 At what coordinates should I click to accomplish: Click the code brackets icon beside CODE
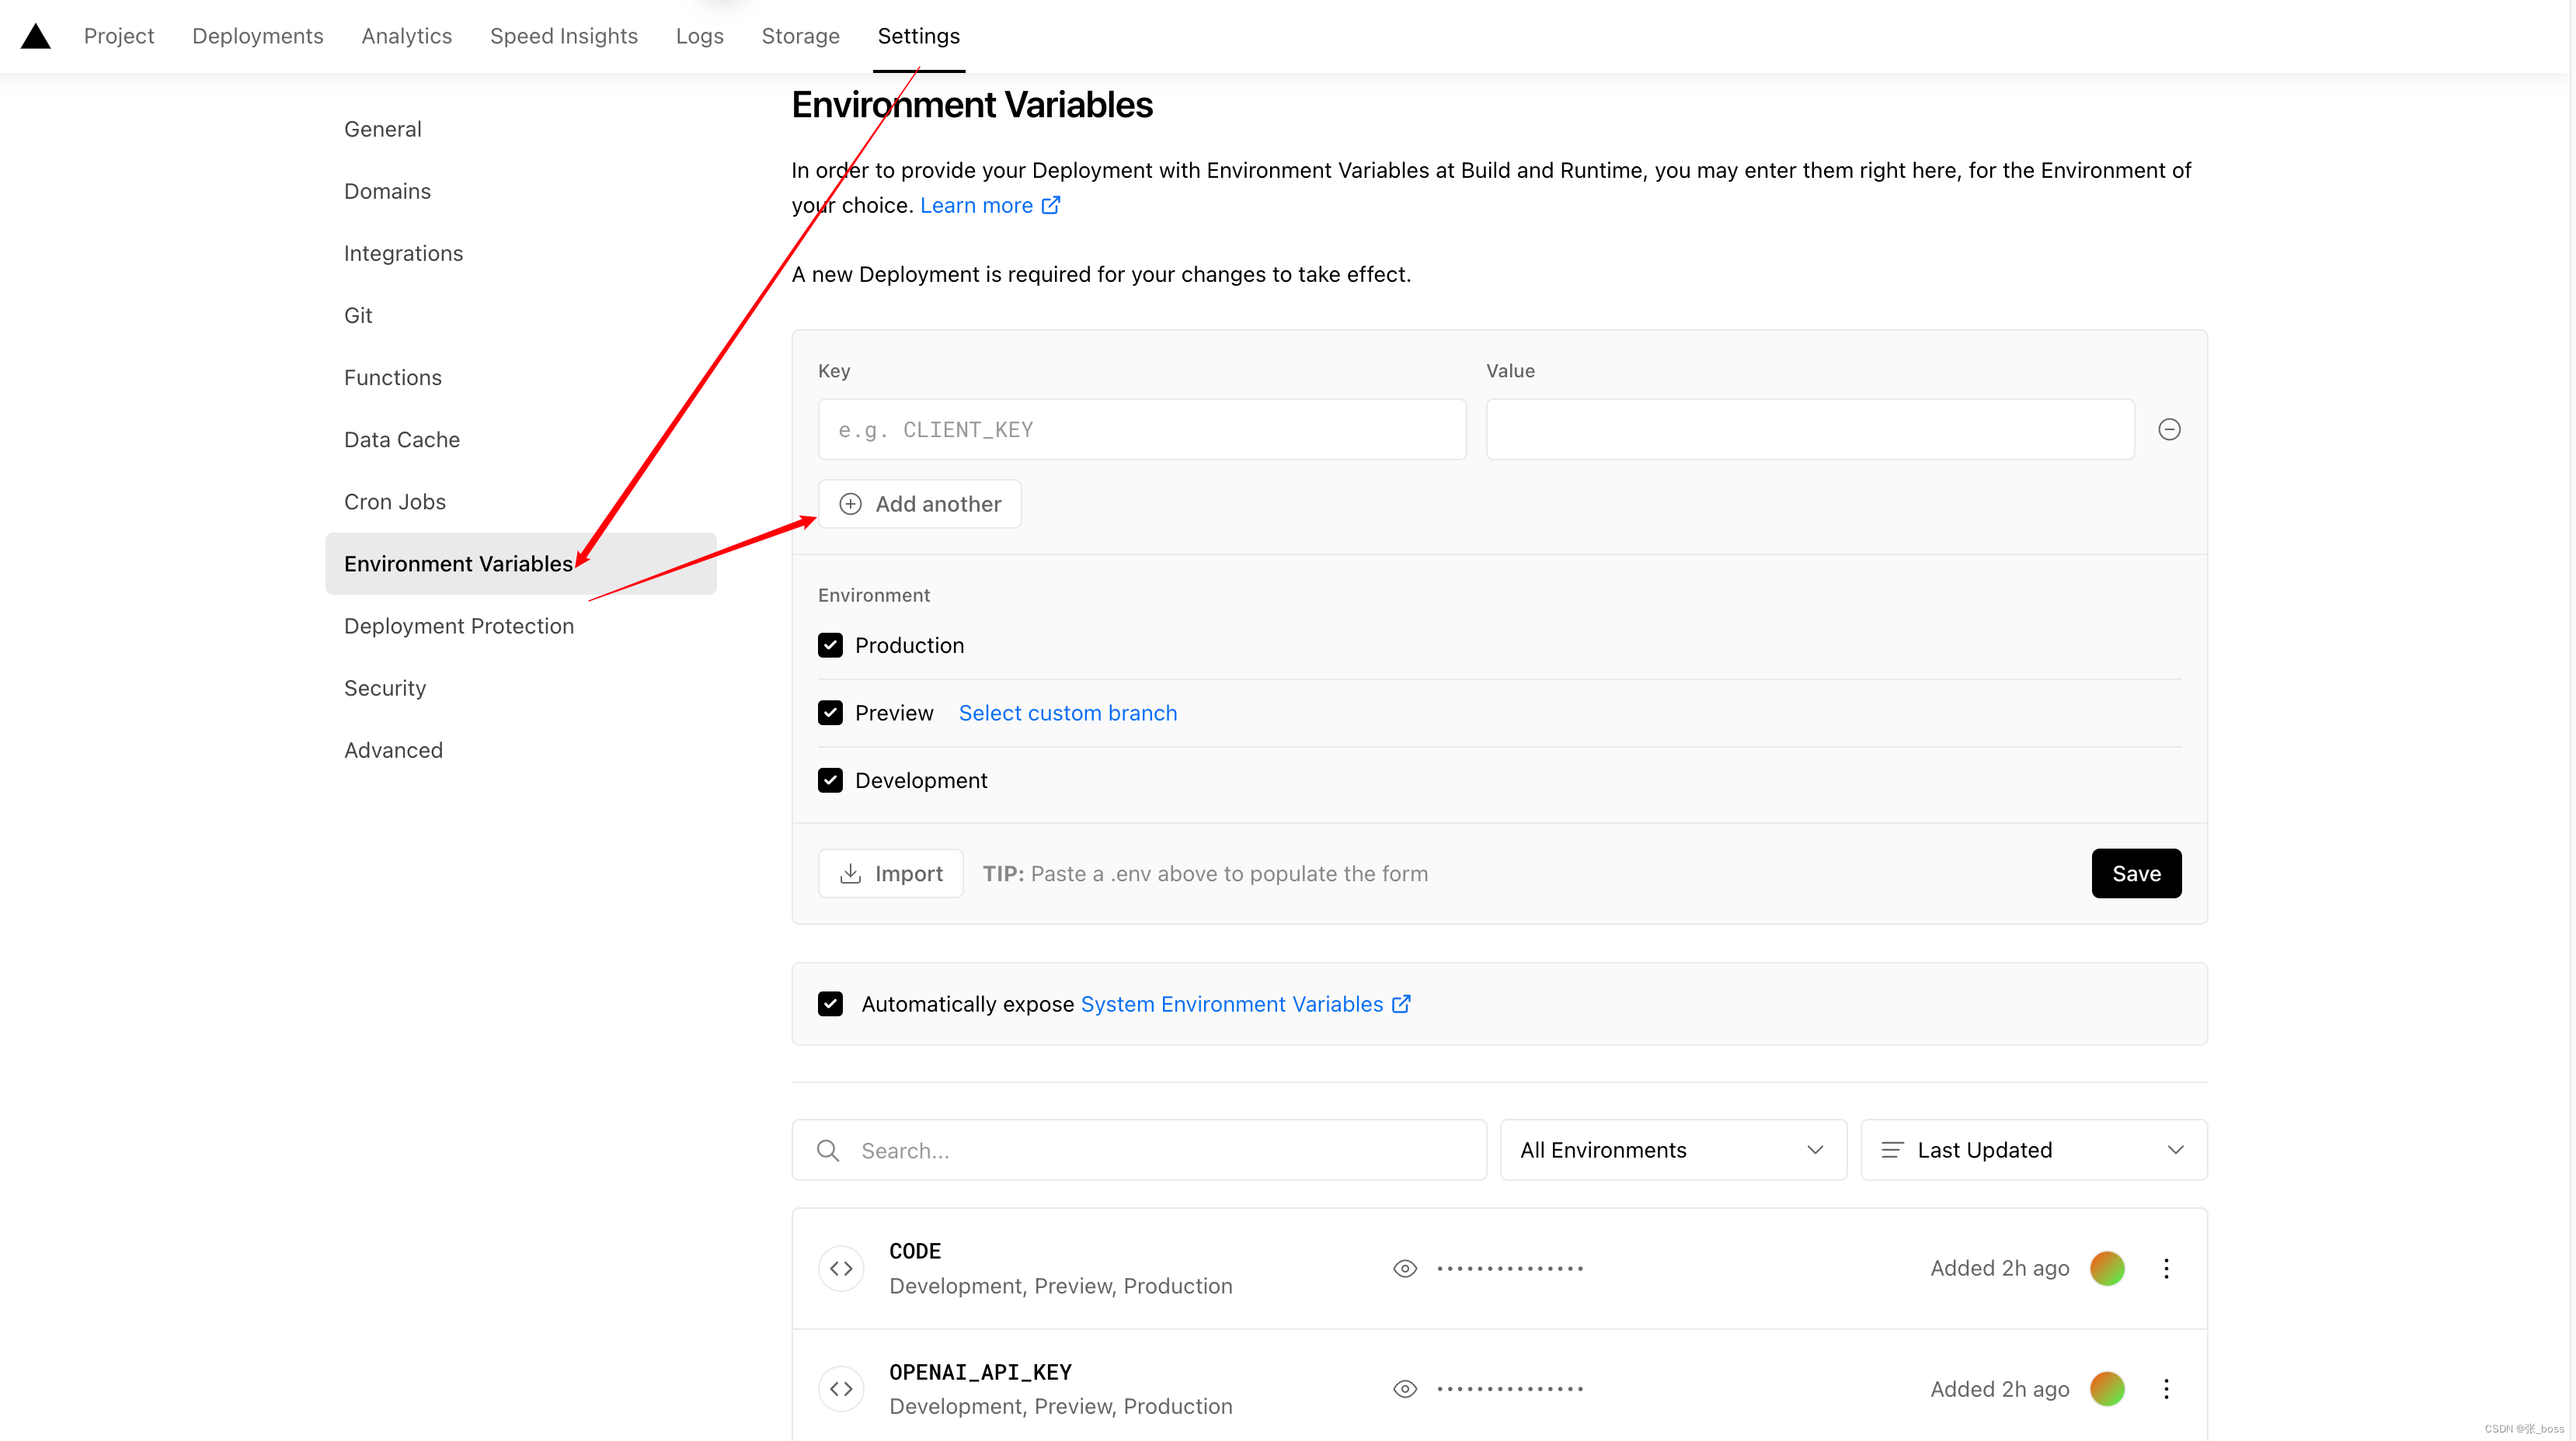click(841, 1268)
